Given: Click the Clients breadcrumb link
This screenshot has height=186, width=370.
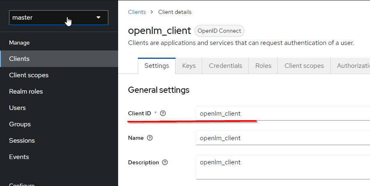Looking at the screenshot, I should click(137, 12).
